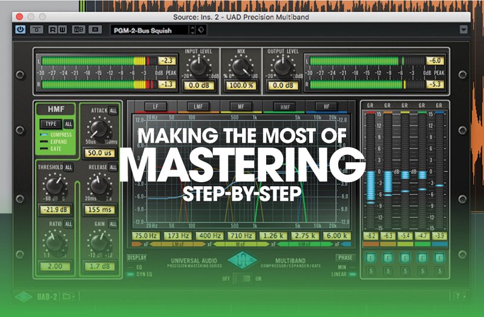The image size is (484, 317).
Task: Click the ALL button beside TYPE
Action: click(x=68, y=124)
